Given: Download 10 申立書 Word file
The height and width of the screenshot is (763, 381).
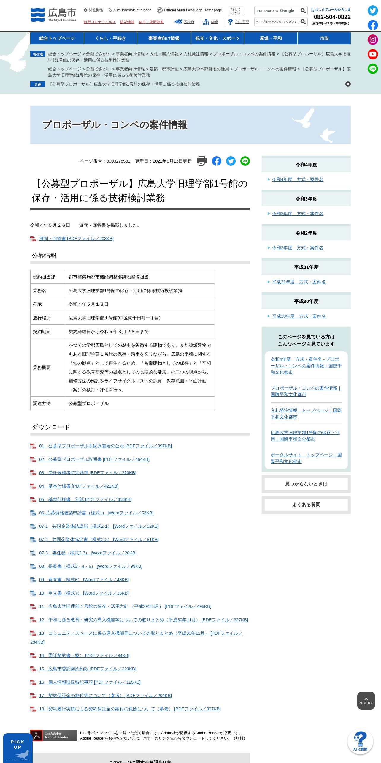Looking at the screenshot, I should (x=84, y=593).
